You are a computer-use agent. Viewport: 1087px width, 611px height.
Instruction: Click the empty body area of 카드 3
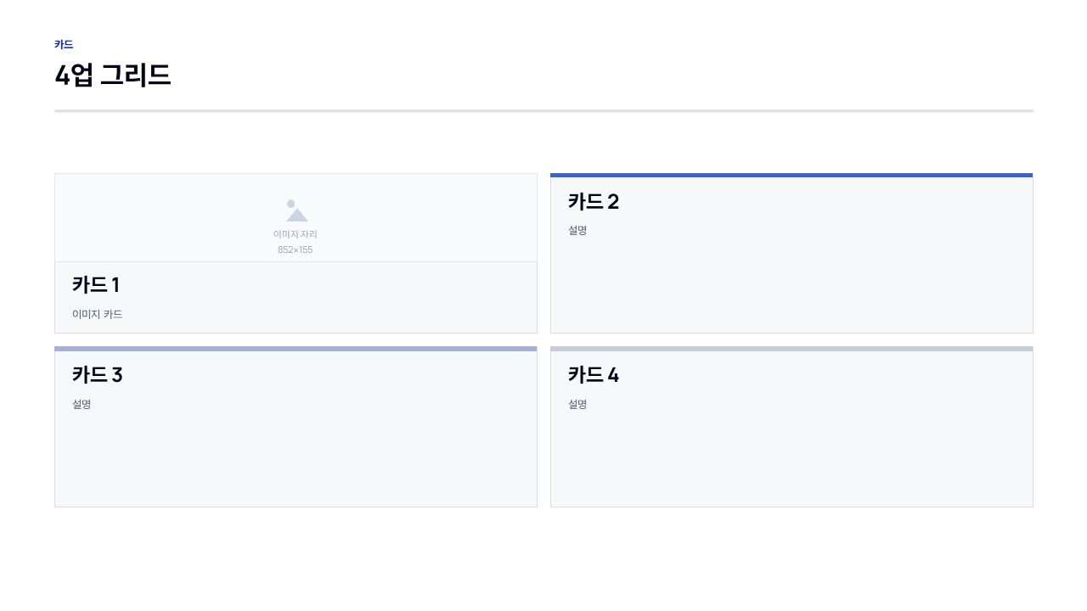tap(296, 458)
